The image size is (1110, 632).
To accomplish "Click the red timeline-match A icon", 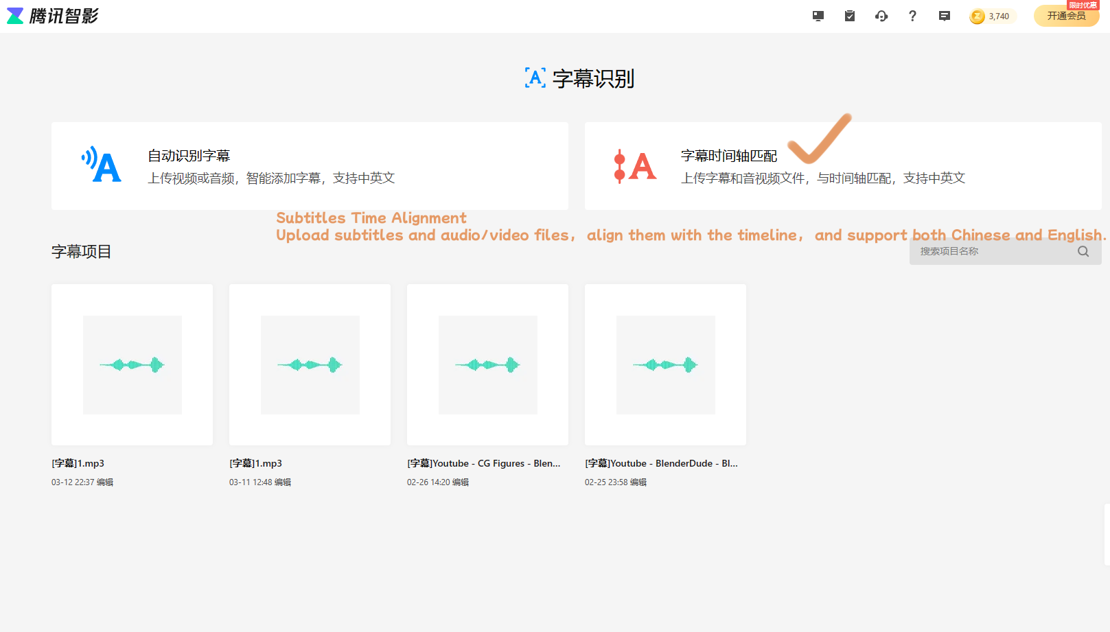I will pyautogui.click(x=635, y=166).
